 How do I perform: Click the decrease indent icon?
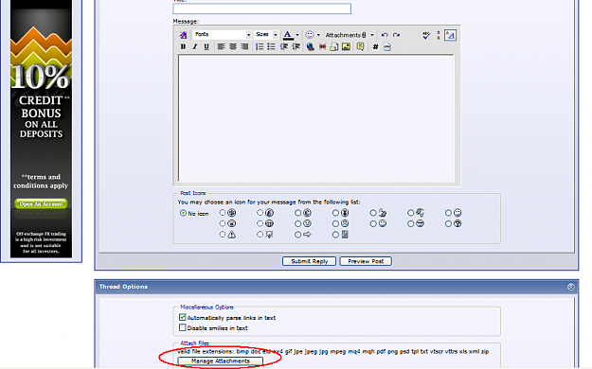pos(284,46)
